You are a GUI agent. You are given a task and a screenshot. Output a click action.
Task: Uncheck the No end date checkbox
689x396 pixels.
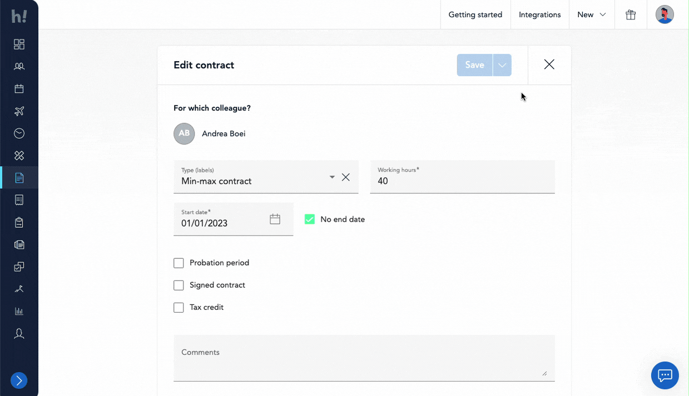310,219
